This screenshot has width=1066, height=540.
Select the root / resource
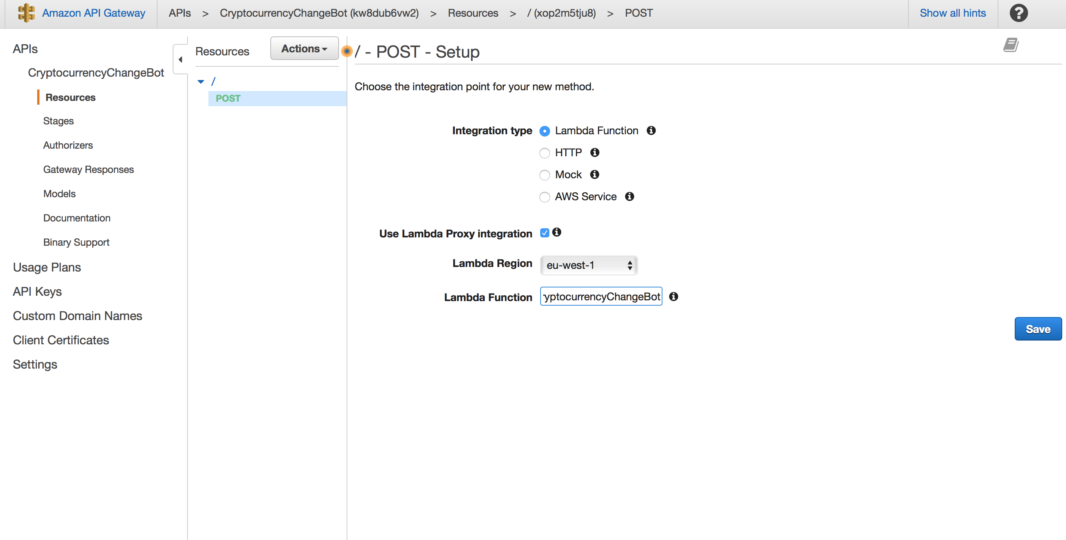click(x=213, y=82)
